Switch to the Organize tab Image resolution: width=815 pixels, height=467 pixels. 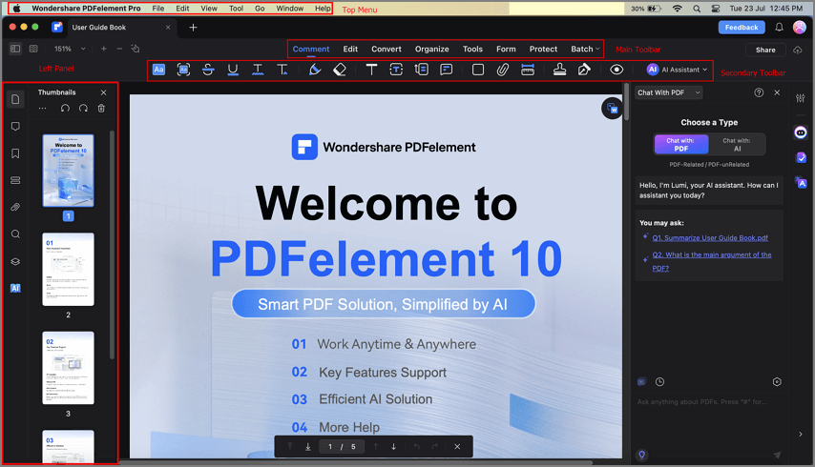click(432, 49)
